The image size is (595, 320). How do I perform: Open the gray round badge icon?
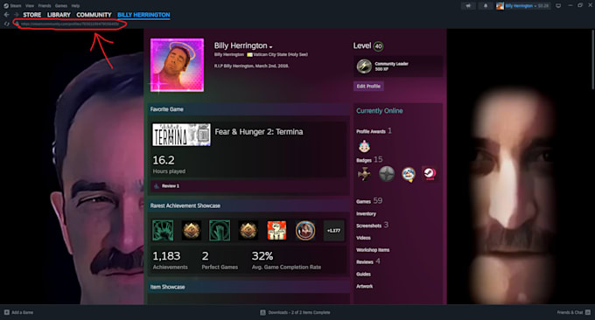[386, 174]
